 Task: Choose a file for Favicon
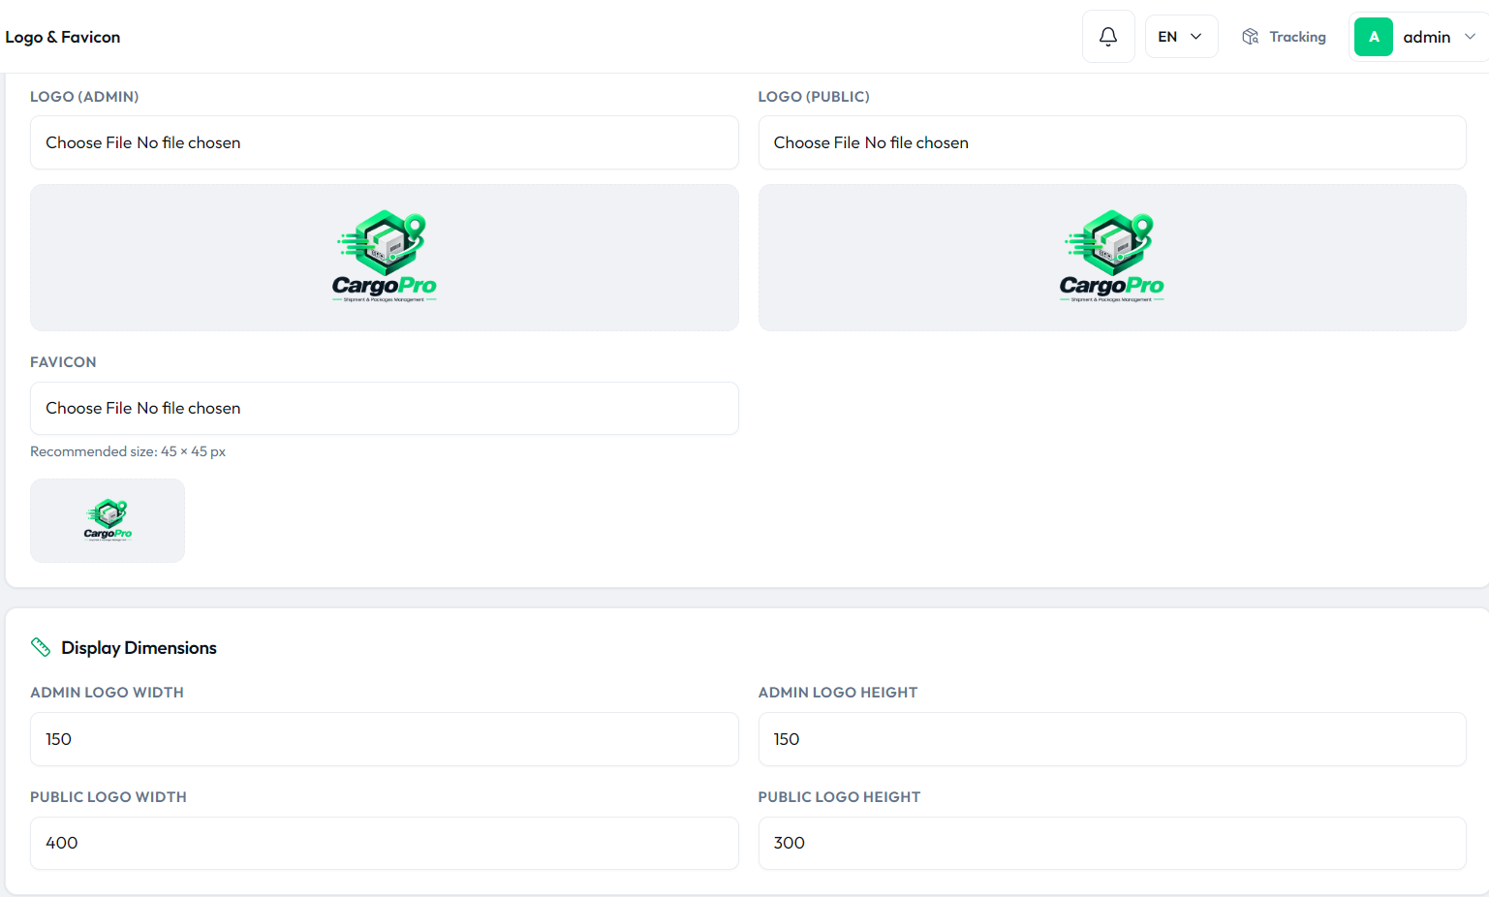tap(385, 408)
